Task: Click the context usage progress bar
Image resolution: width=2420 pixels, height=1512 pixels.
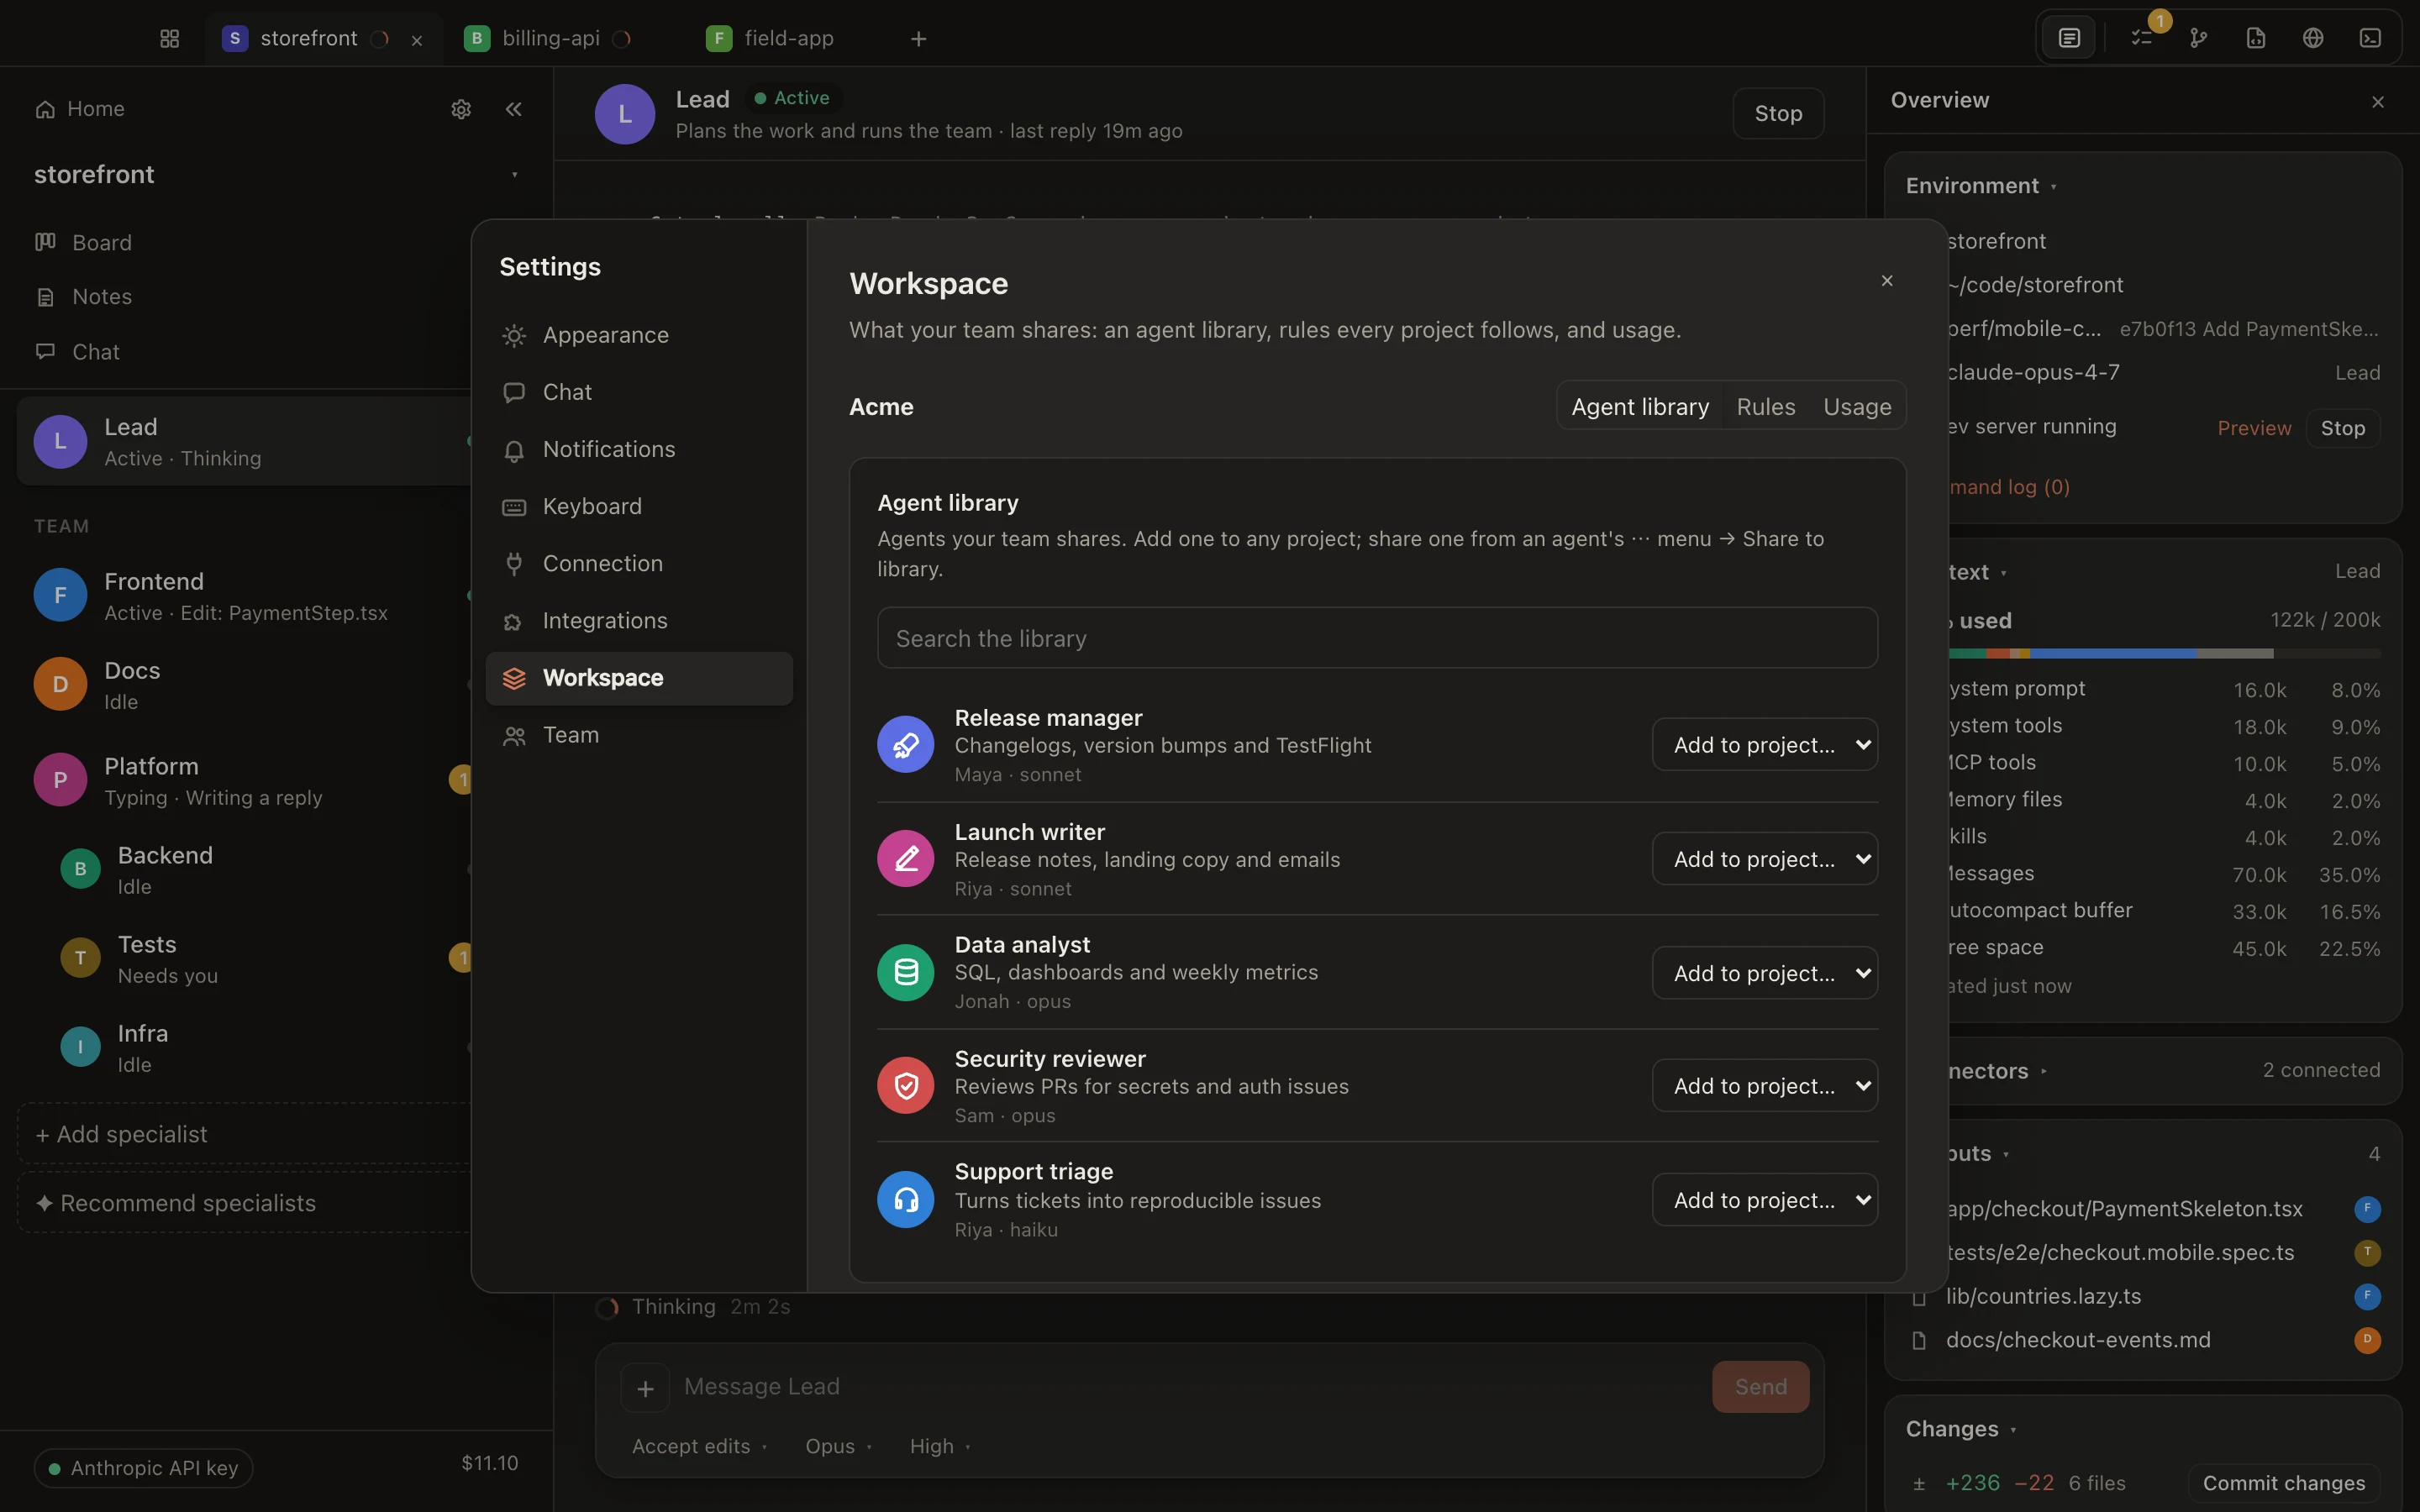Action: (x=2164, y=653)
